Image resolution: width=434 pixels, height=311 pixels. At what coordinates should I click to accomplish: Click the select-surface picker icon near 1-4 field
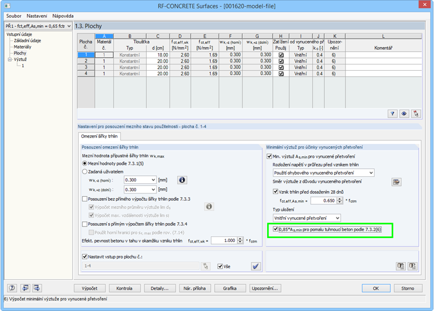206,266
